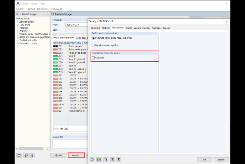The width and height of the screenshot is (245, 164).
Task: Click the ZS9 green load badge
Action: click(x=55, y=72)
